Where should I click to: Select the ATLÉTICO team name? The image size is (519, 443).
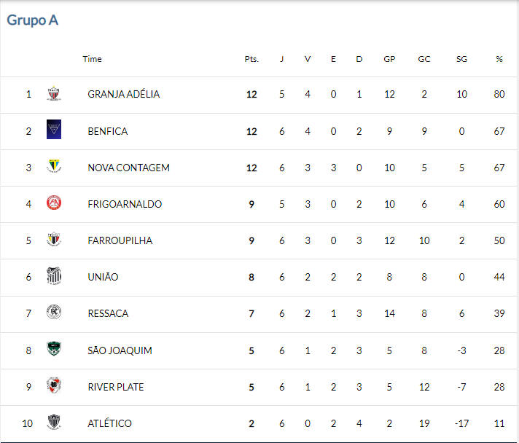tap(109, 423)
